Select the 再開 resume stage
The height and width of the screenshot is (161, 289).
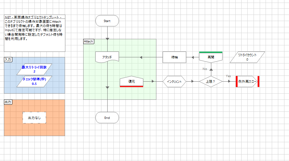coord(211,57)
